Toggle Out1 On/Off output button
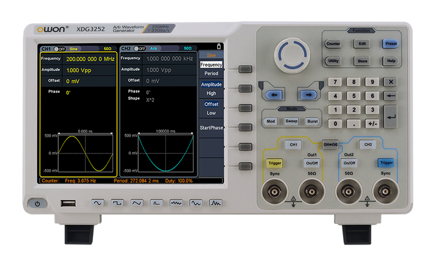The image size is (439, 270). tap(311, 163)
